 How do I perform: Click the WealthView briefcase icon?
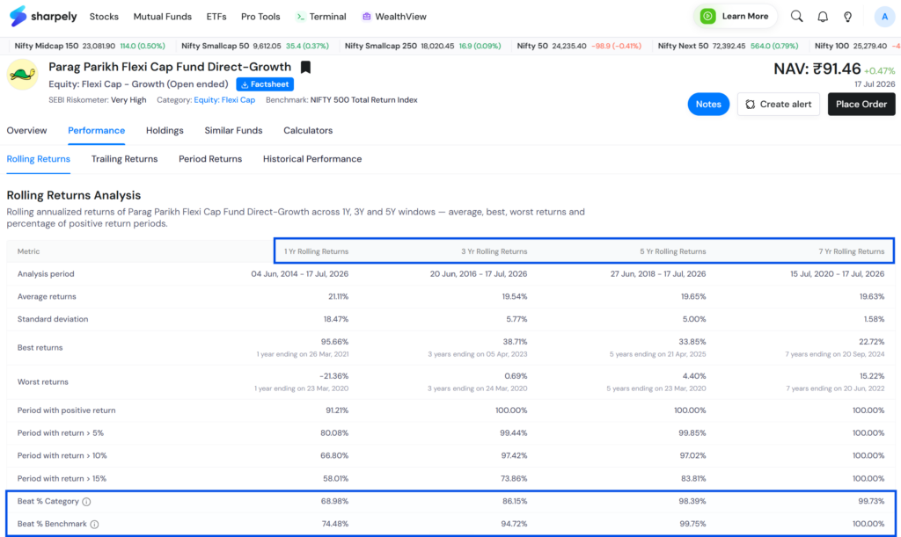pos(366,17)
